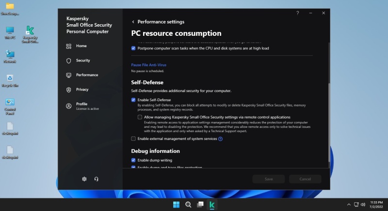Click Pause File Anti-Virus link
Viewport: 388px width, 211px height.
pyautogui.click(x=149, y=65)
